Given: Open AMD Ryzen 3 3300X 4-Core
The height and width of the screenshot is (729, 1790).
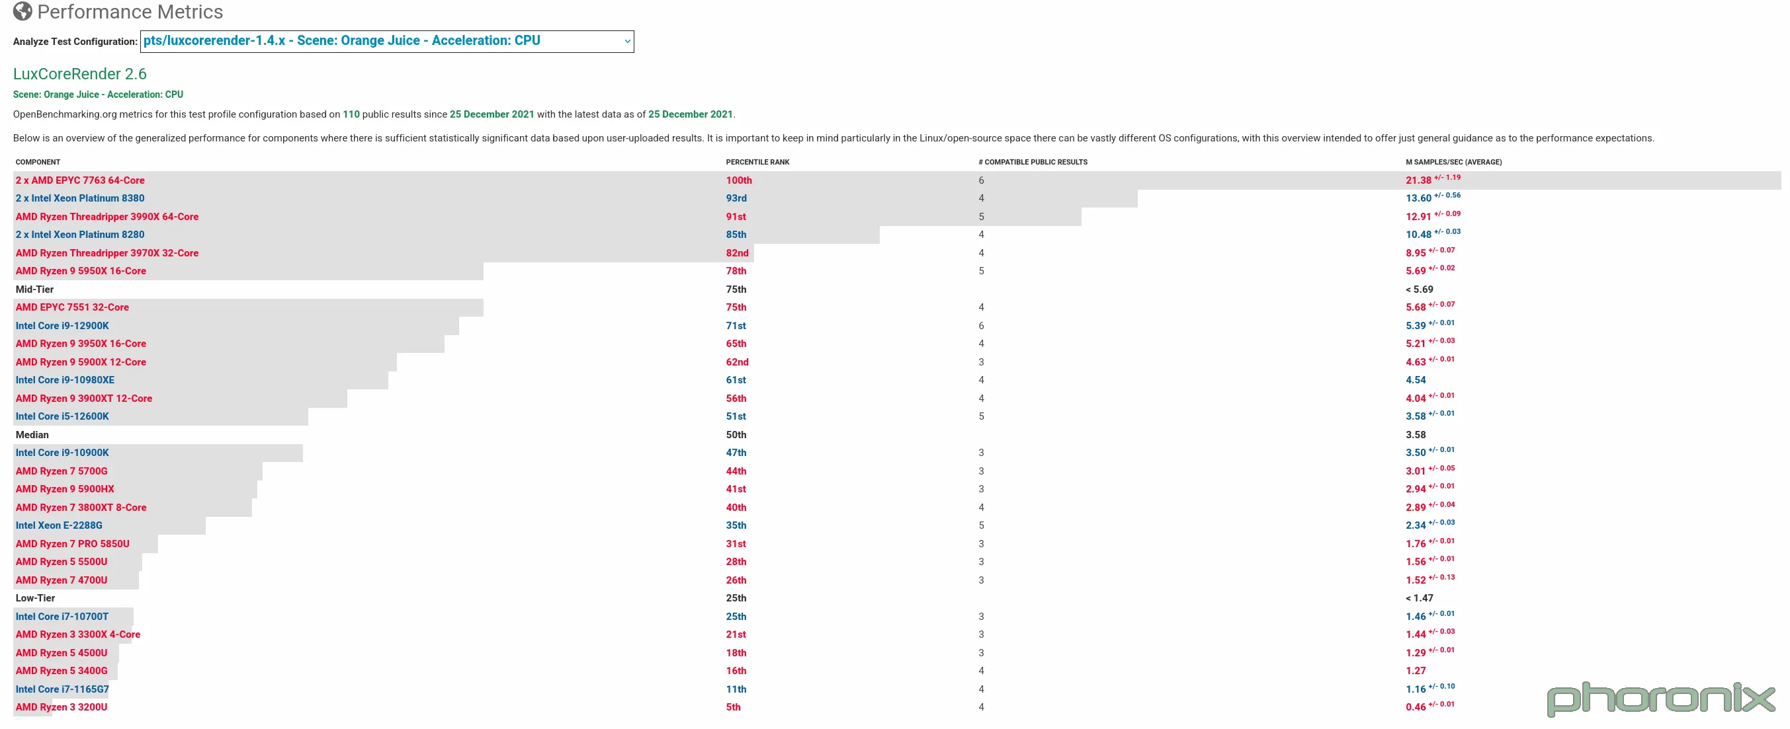Looking at the screenshot, I should tap(78, 634).
